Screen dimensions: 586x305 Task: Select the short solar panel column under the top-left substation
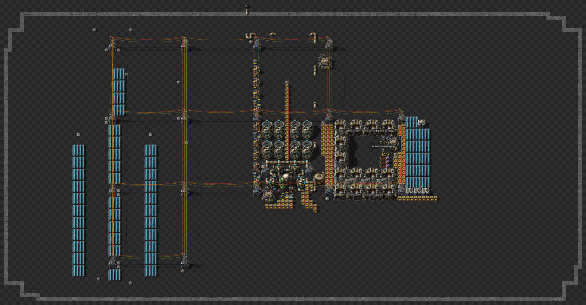pos(118,92)
